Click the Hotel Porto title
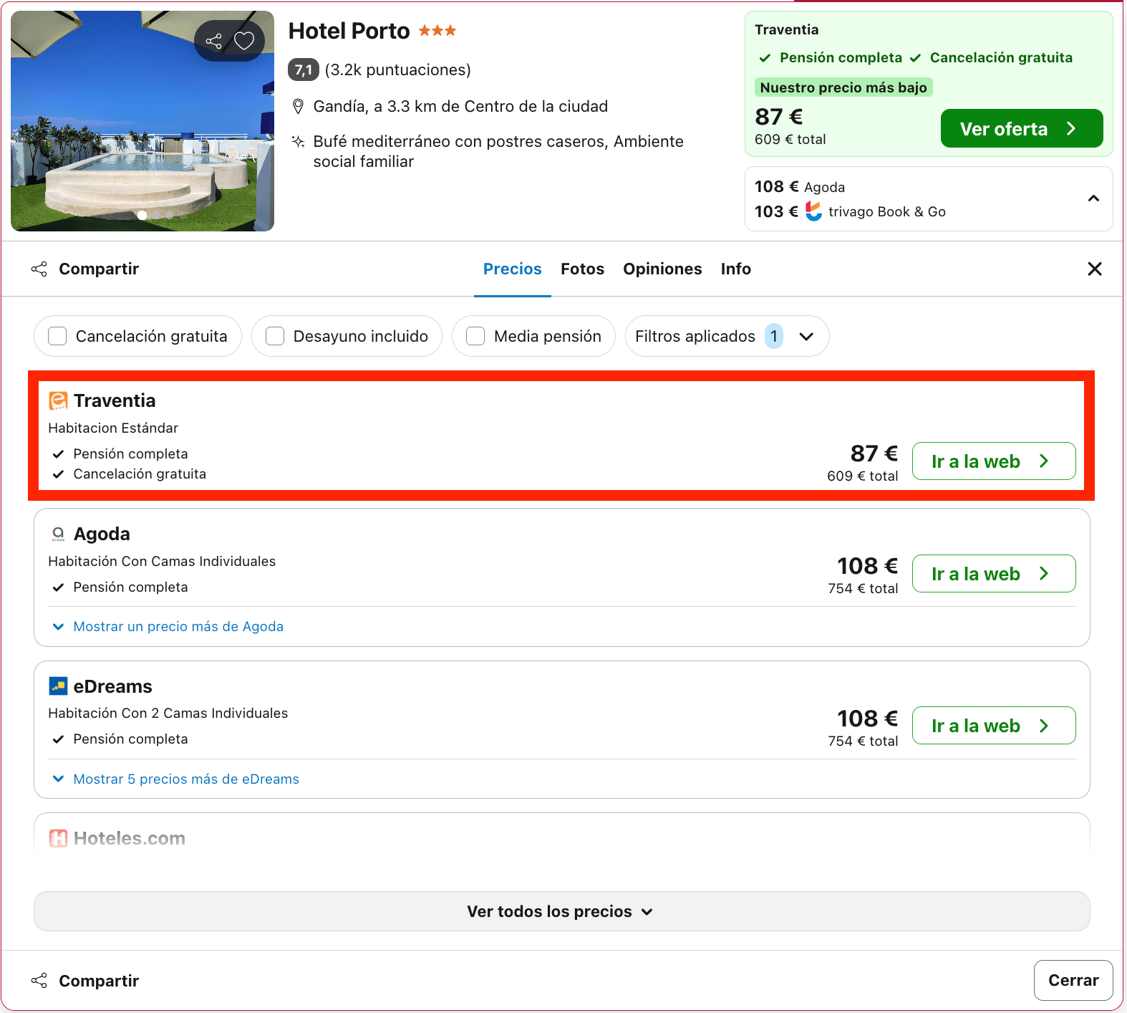Viewport: 1127px width, 1013px height. [x=349, y=31]
